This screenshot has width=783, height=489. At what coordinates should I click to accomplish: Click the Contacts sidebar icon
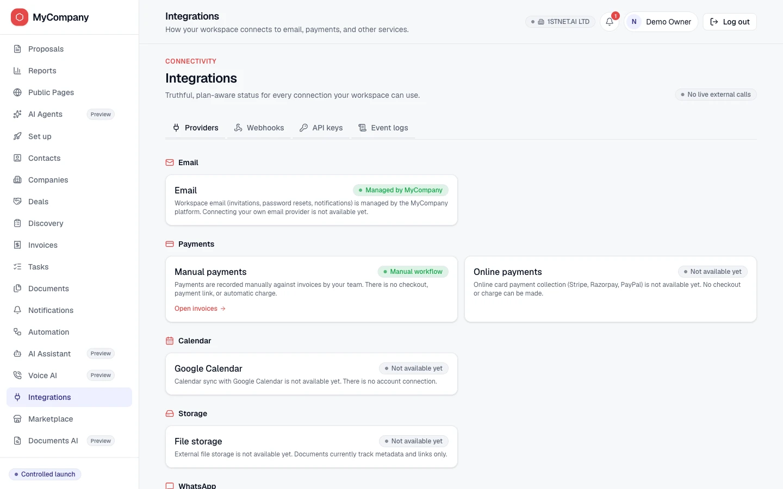click(17, 158)
